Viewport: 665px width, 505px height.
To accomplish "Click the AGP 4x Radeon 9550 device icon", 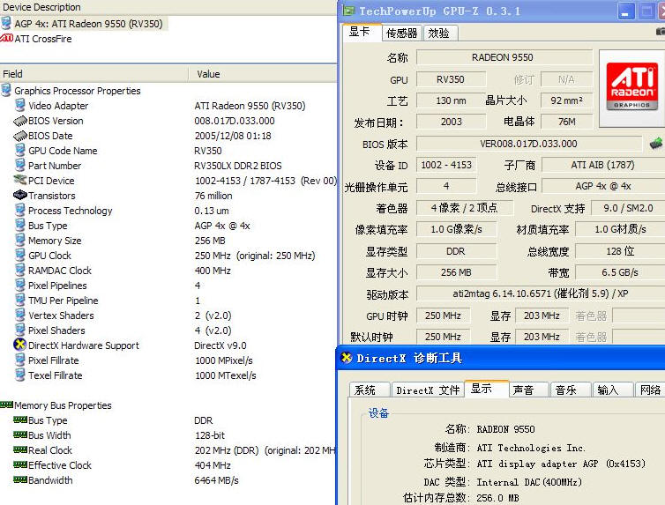I will coord(7,24).
